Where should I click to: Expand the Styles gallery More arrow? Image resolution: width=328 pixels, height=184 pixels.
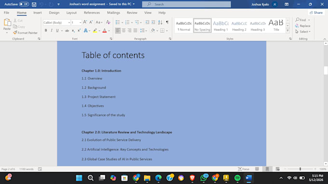point(287,31)
